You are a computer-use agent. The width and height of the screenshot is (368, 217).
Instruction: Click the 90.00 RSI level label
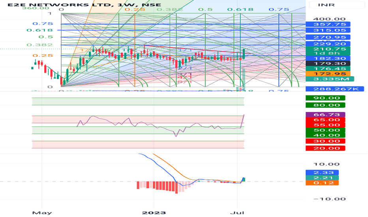(325, 98)
